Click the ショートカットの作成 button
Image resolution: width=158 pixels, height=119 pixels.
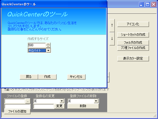[133, 35]
